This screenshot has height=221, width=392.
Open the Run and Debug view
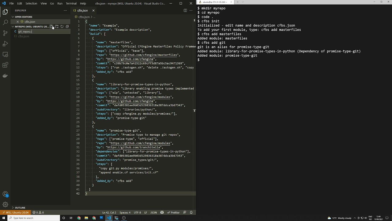point(5,44)
